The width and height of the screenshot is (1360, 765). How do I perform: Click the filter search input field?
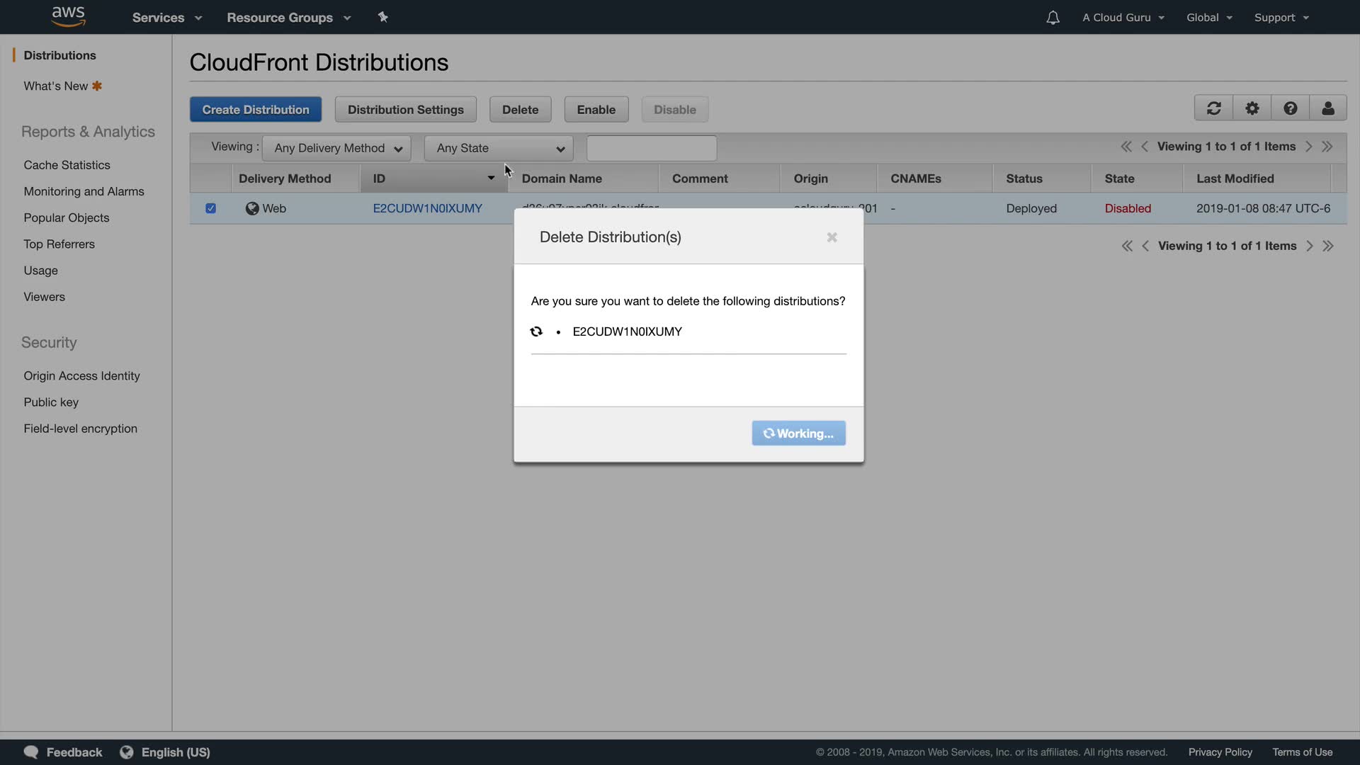tap(652, 148)
